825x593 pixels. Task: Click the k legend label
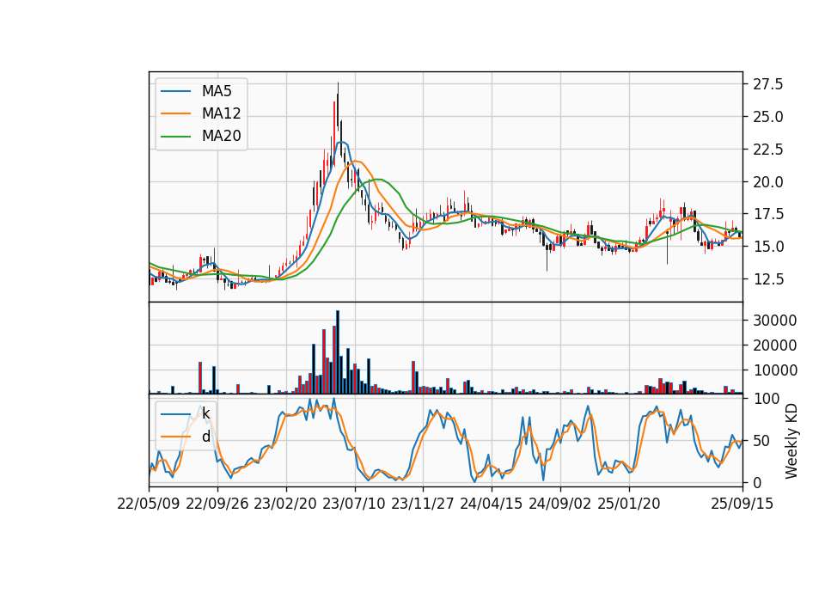tap(205, 413)
